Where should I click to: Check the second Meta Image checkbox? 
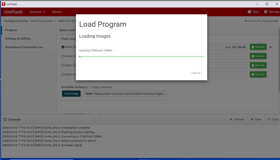click(x=63, y=56)
